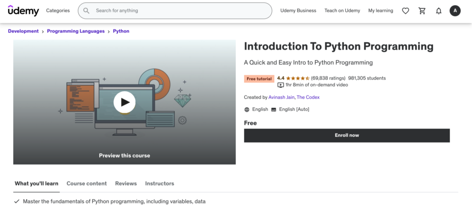The height and width of the screenshot is (207, 472).
Task: Show notifications via bell icon
Action: tap(438, 11)
